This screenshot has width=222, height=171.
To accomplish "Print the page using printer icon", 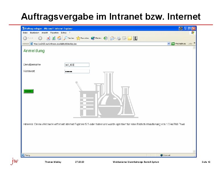I will click(x=119, y=38).
